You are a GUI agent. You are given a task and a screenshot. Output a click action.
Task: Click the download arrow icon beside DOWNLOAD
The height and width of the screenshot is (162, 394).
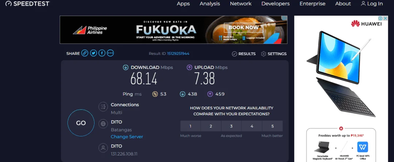pos(125,67)
